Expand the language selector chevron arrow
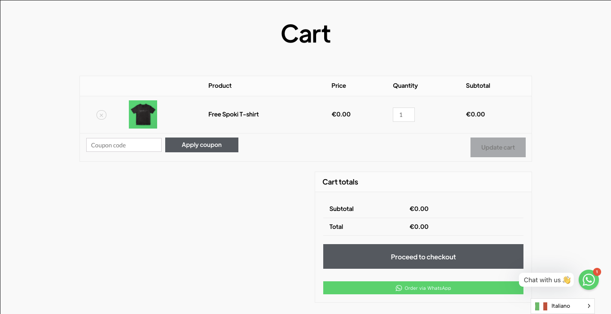 tap(589, 306)
